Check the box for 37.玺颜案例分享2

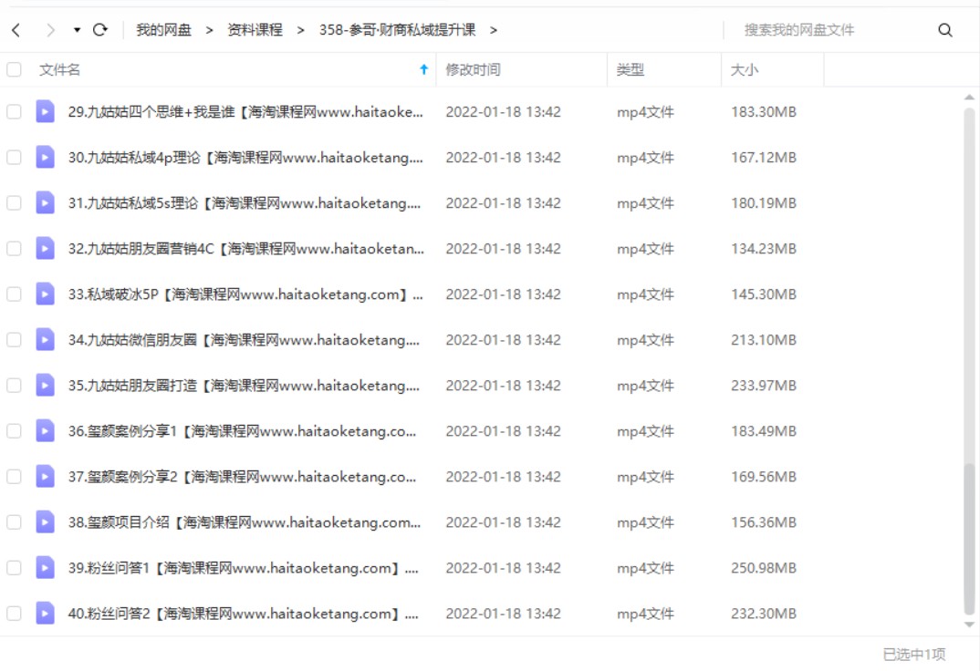point(14,476)
